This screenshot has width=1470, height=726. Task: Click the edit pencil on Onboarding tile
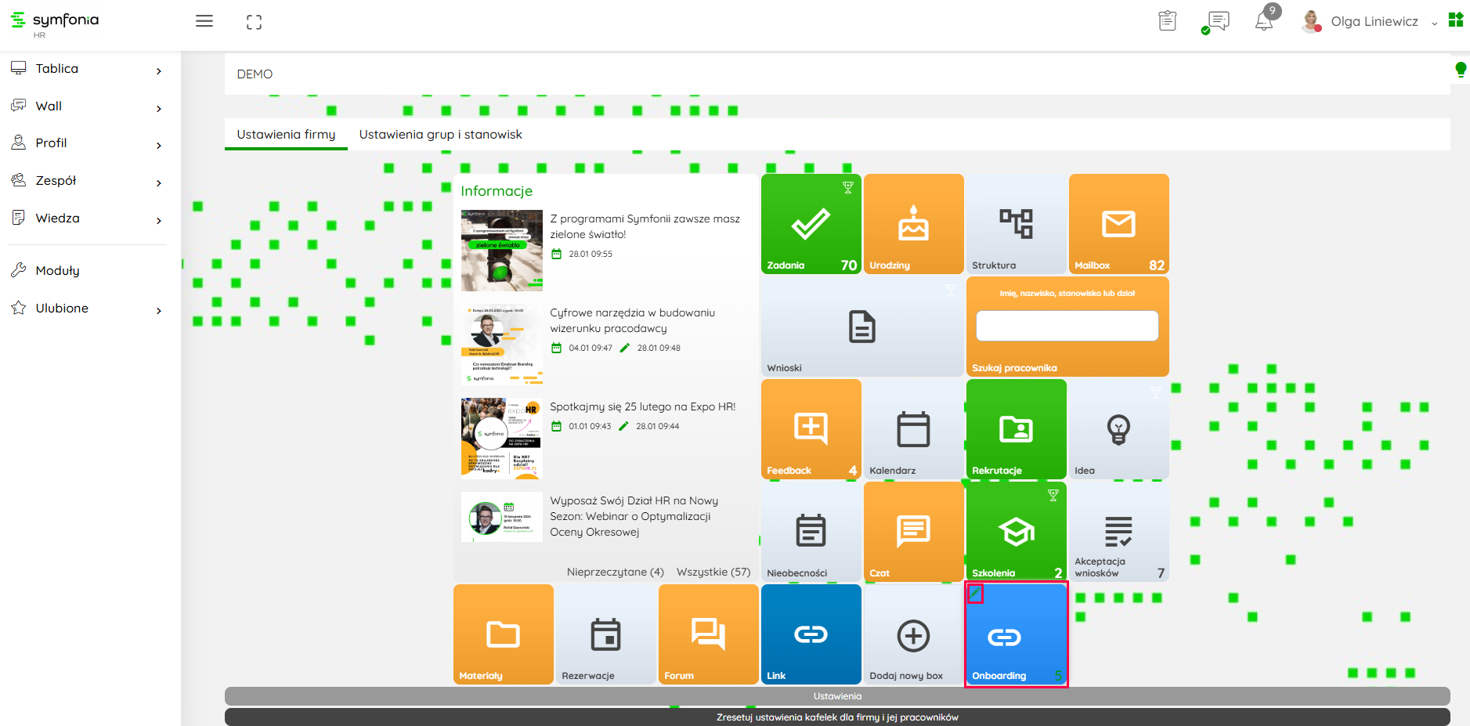[x=975, y=594]
